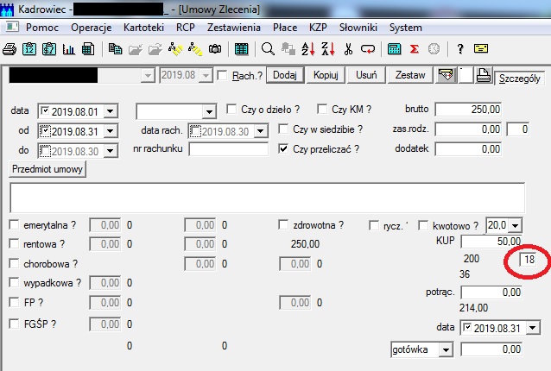Image resolution: width=551 pixels, height=371 pixels.
Task: Click the brutto amount field
Action: coord(468,110)
